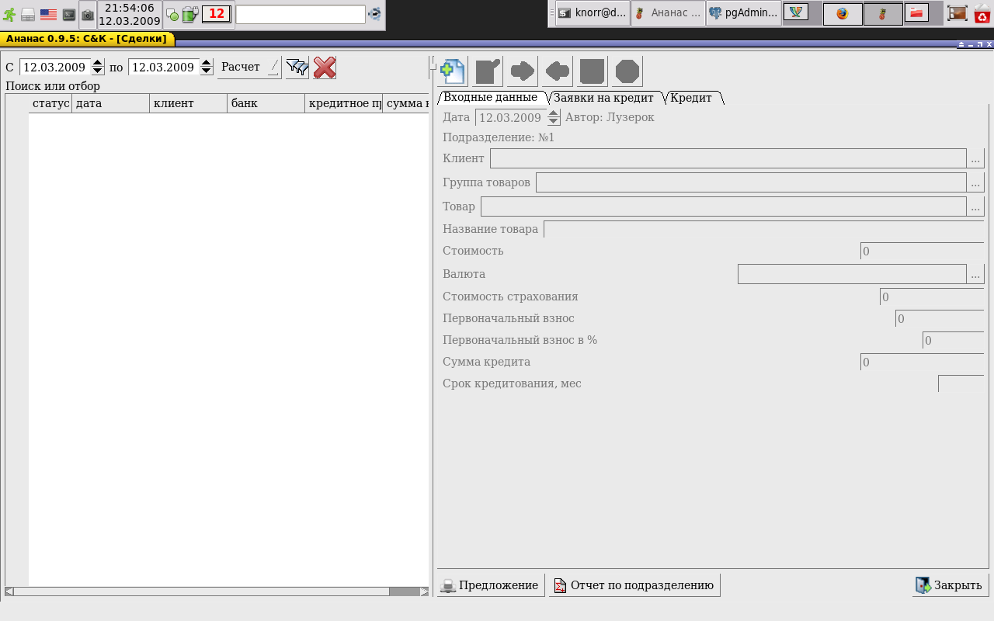
Task: Clear filter with the red X icon
Action: (325, 68)
